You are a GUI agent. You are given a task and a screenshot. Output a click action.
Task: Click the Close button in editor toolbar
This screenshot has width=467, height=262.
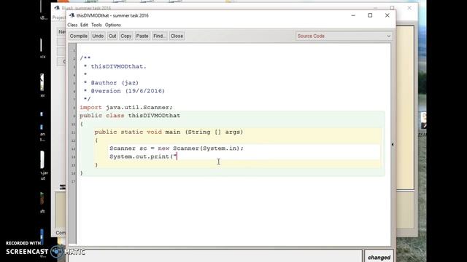coord(177,36)
